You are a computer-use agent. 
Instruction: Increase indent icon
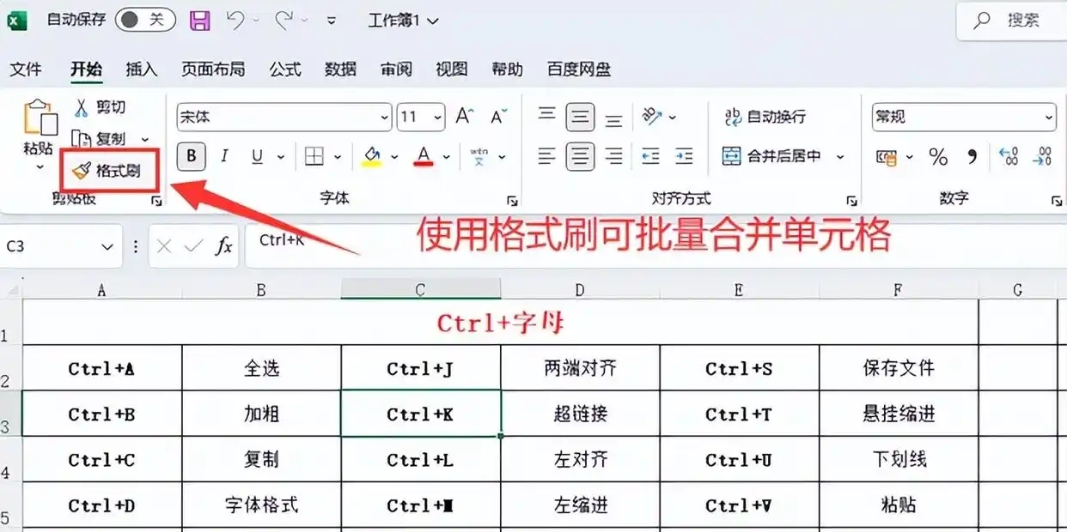(x=684, y=156)
